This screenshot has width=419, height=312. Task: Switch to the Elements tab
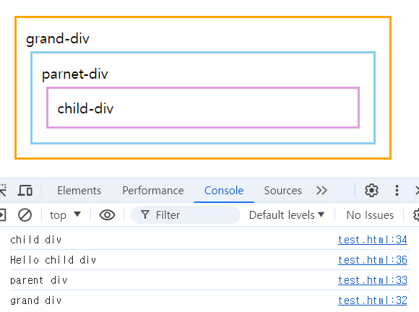pos(79,191)
